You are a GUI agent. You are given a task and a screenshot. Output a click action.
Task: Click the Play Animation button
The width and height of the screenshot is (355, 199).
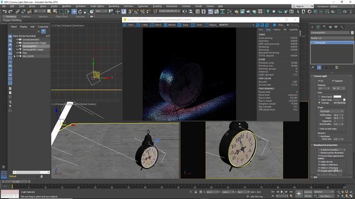click(282, 192)
